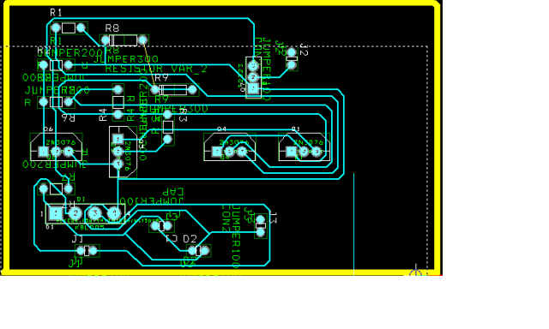Click the rightmost pad of the rightmost 2N3076 transistor
Image resolution: width=549 pixels, height=329 pixels.
coord(317,152)
